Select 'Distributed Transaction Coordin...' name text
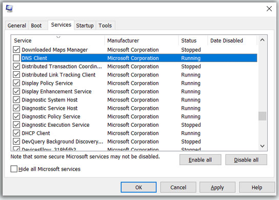This screenshot has height=200, width=279. tap(62, 67)
